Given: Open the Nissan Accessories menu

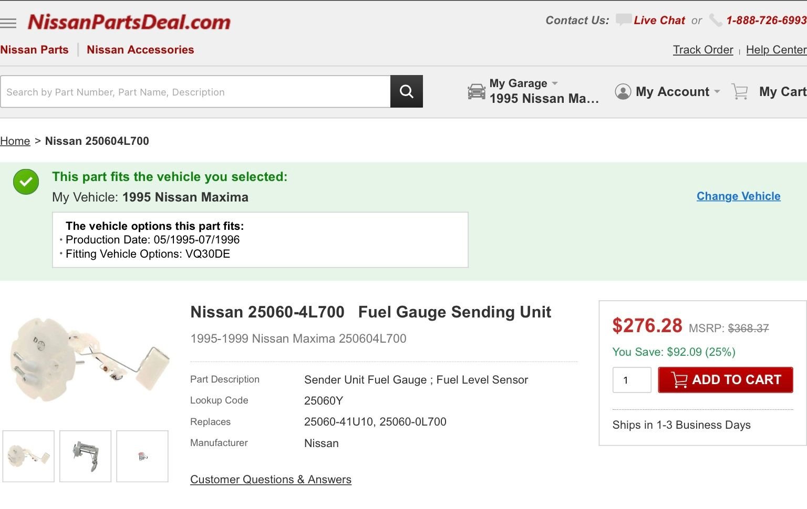Looking at the screenshot, I should 140,50.
